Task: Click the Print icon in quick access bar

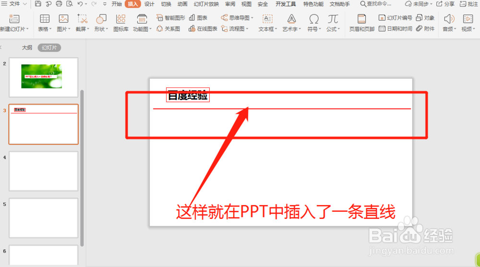Action: (59, 4)
